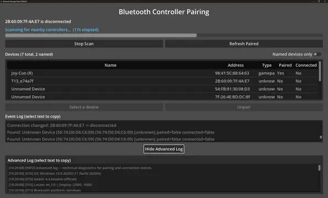Click the '2B:60:09:7F:4A:E7 is disconnected' status

coord(38,21)
